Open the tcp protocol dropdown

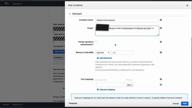click(130, 85)
